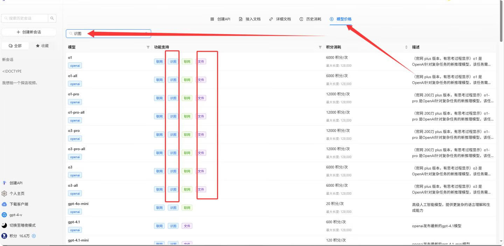504x246 pixels.
Task: Click the filter funnel icon on 功能支持 column
Action: [320, 46]
